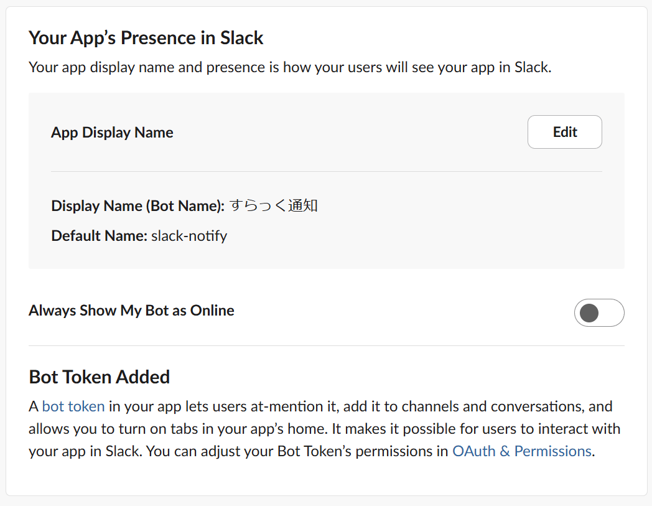Select the slack-notify default name value
Viewport: 652px width, 506px height.
tap(189, 236)
